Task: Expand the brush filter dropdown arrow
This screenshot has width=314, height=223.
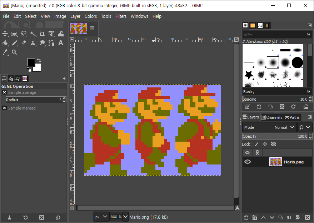Action: 308,34
